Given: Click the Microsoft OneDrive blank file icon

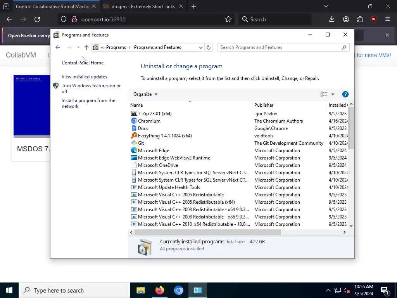Looking at the screenshot, I should pyautogui.click(x=134, y=165).
